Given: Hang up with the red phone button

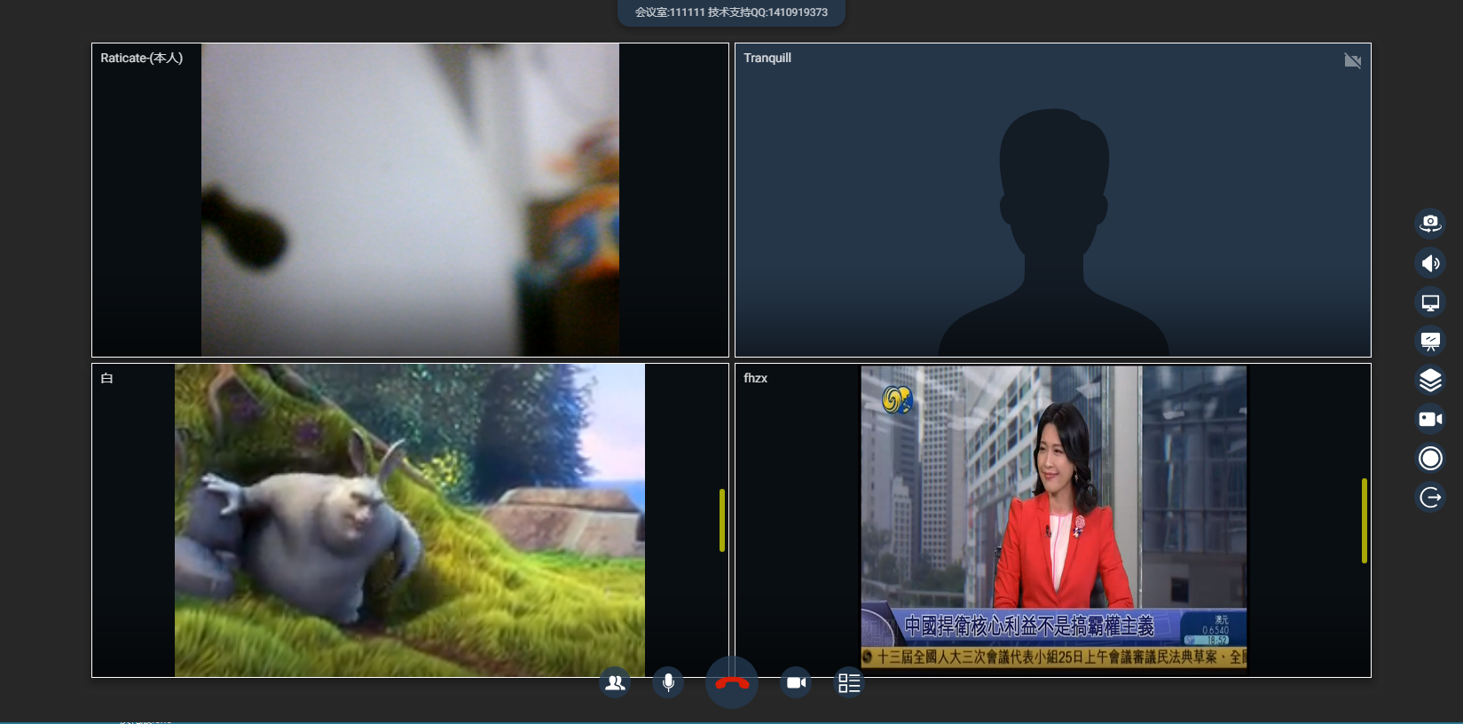Looking at the screenshot, I should point(732,682).
